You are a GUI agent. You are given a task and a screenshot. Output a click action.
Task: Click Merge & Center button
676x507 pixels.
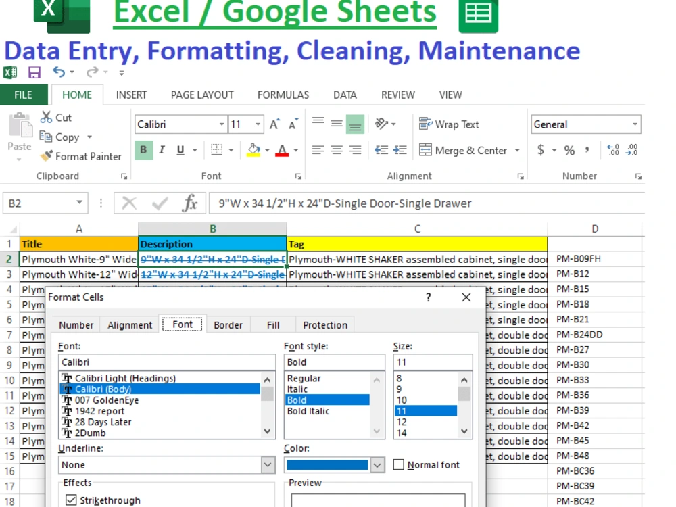463,150
